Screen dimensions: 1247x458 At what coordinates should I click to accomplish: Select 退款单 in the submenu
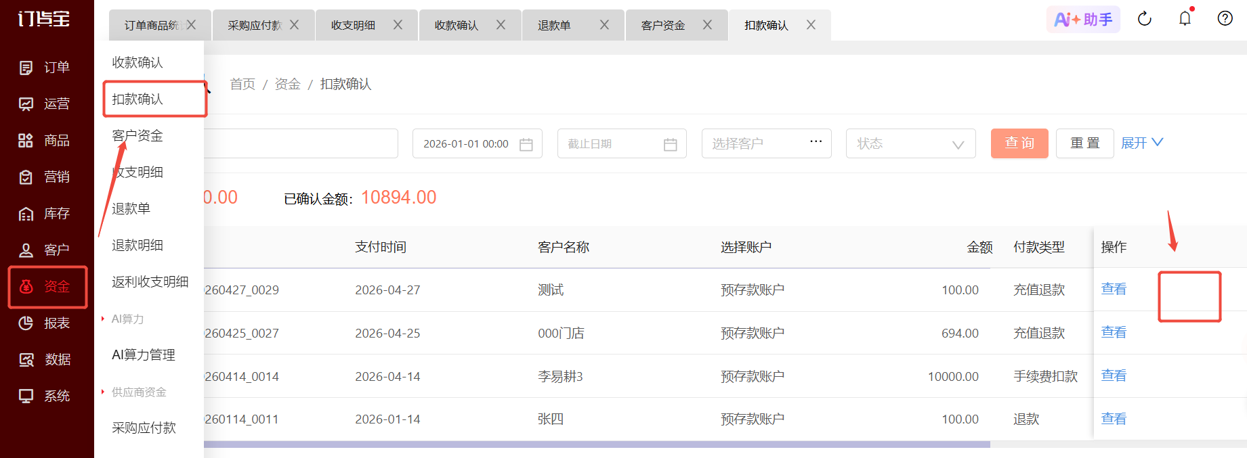(131, 208)
